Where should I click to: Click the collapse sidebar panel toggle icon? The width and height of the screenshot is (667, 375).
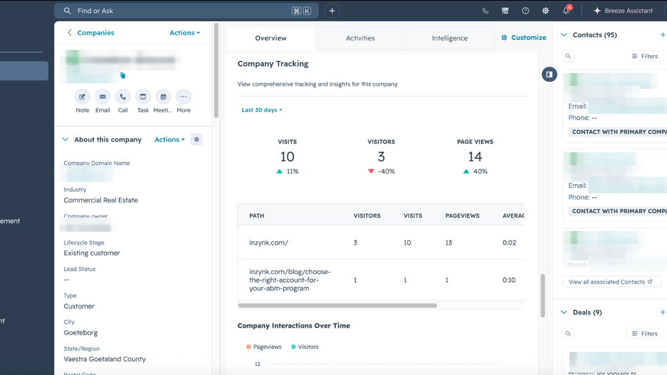(549, 74)
